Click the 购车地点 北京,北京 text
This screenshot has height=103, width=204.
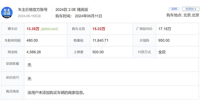pos(183,15)
